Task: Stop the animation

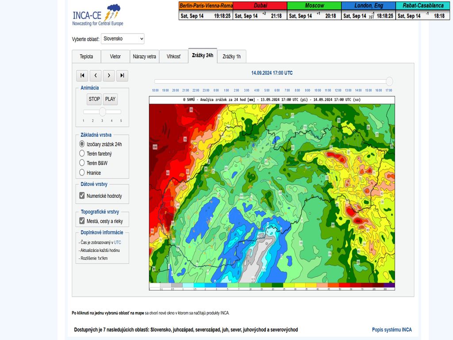Action: click(x=94, y=99)
